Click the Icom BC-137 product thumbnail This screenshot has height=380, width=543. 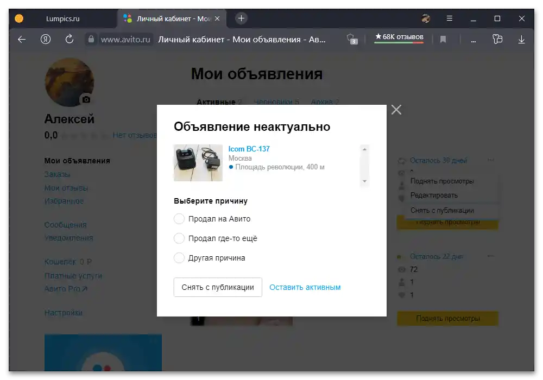pyautogui.click(x=198, y=163)
